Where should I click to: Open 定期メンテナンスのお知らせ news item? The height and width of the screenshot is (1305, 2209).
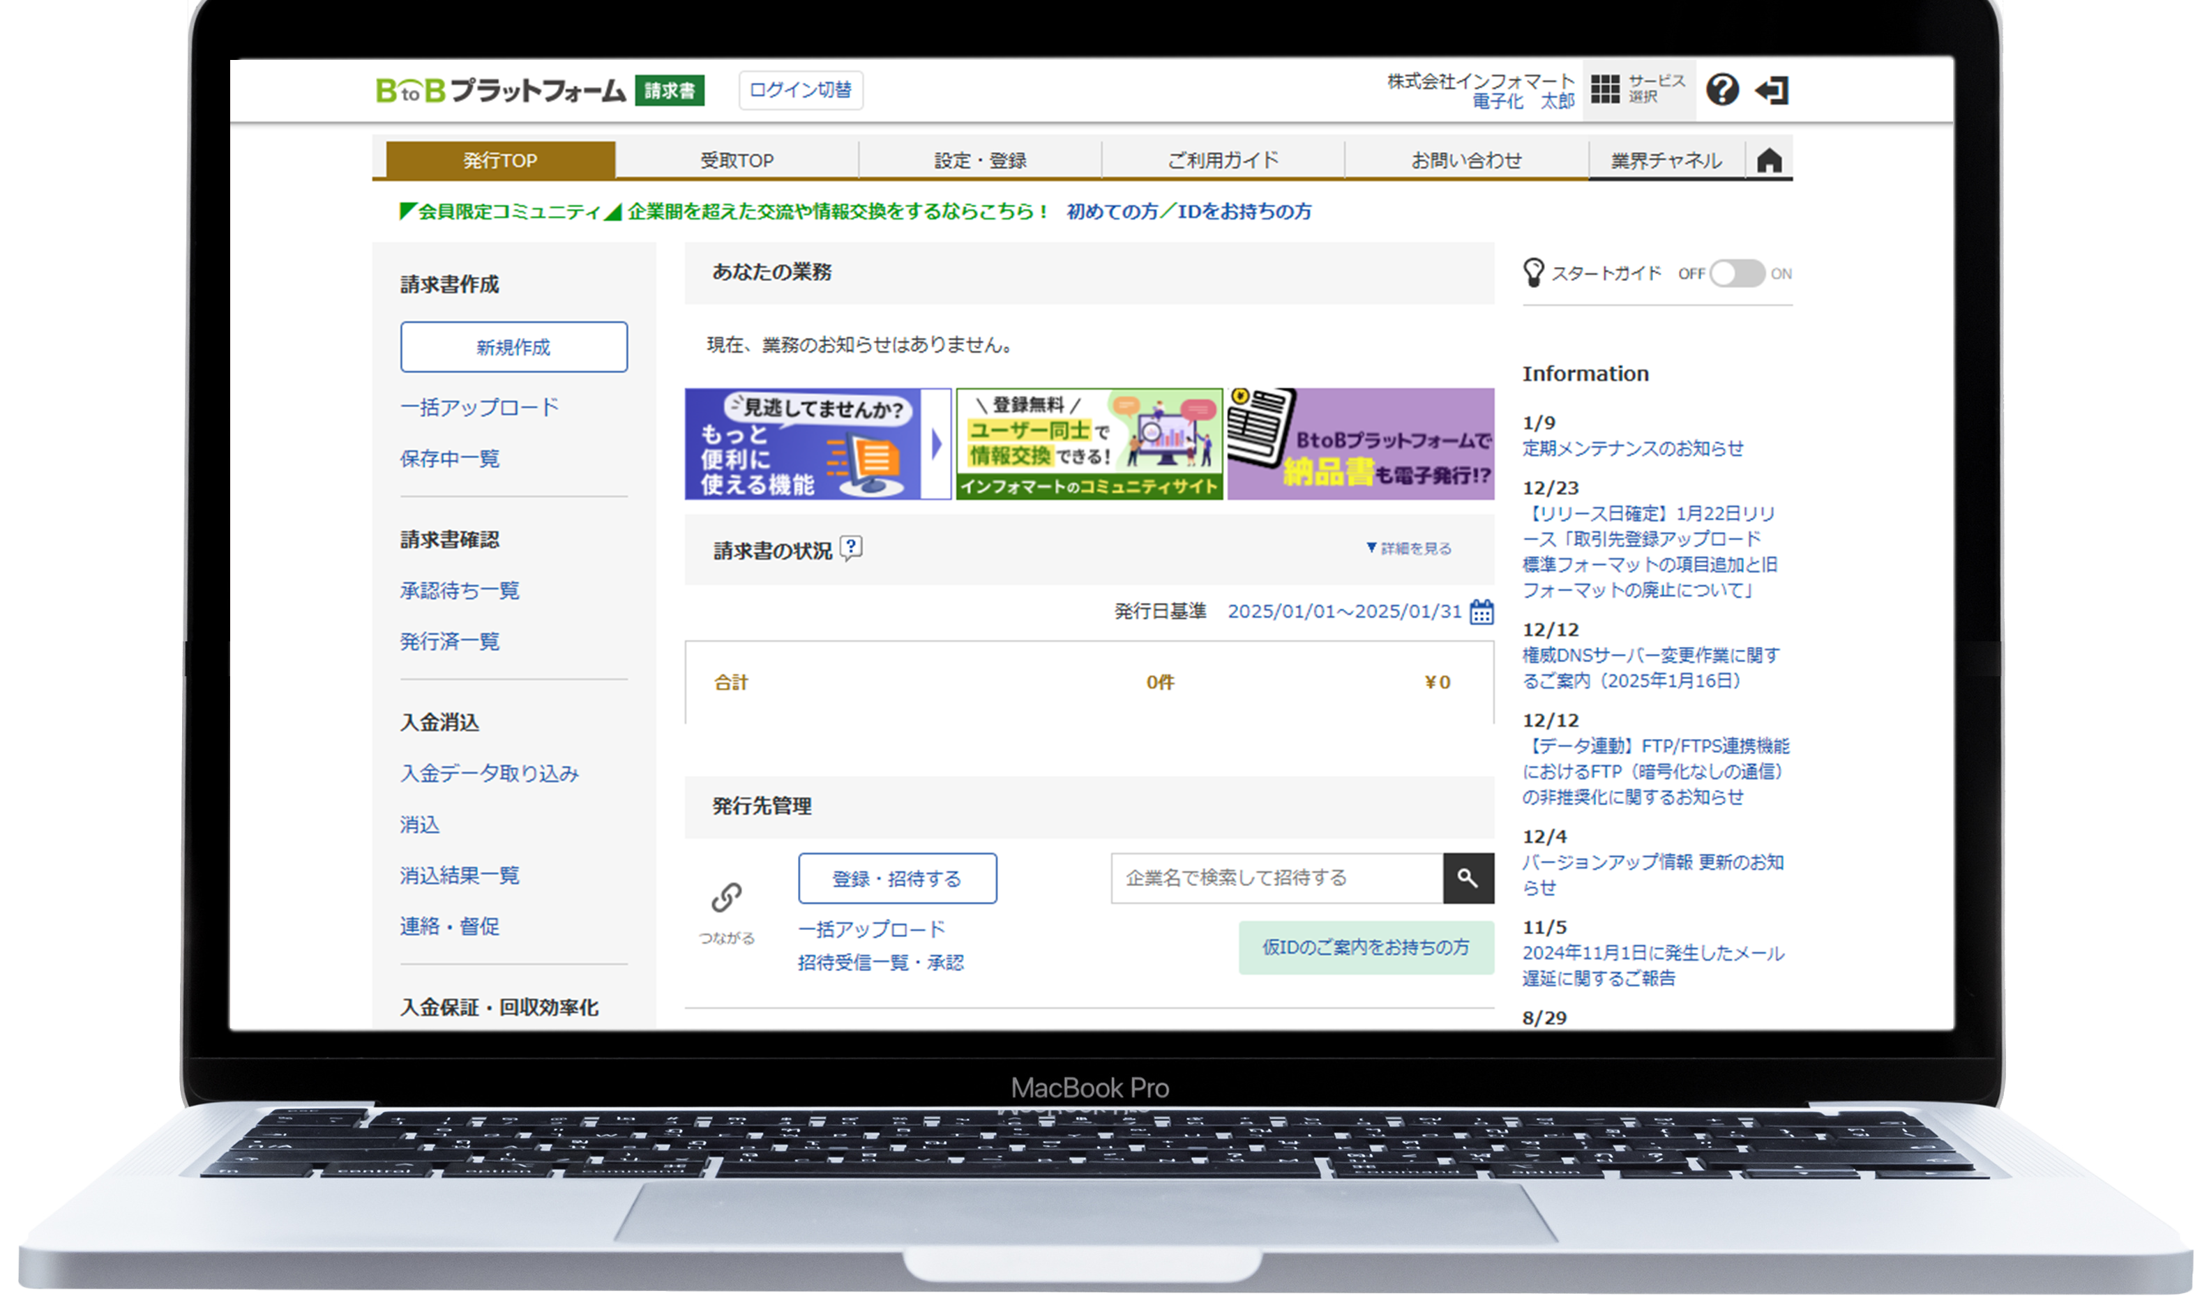pos(1632,448)
